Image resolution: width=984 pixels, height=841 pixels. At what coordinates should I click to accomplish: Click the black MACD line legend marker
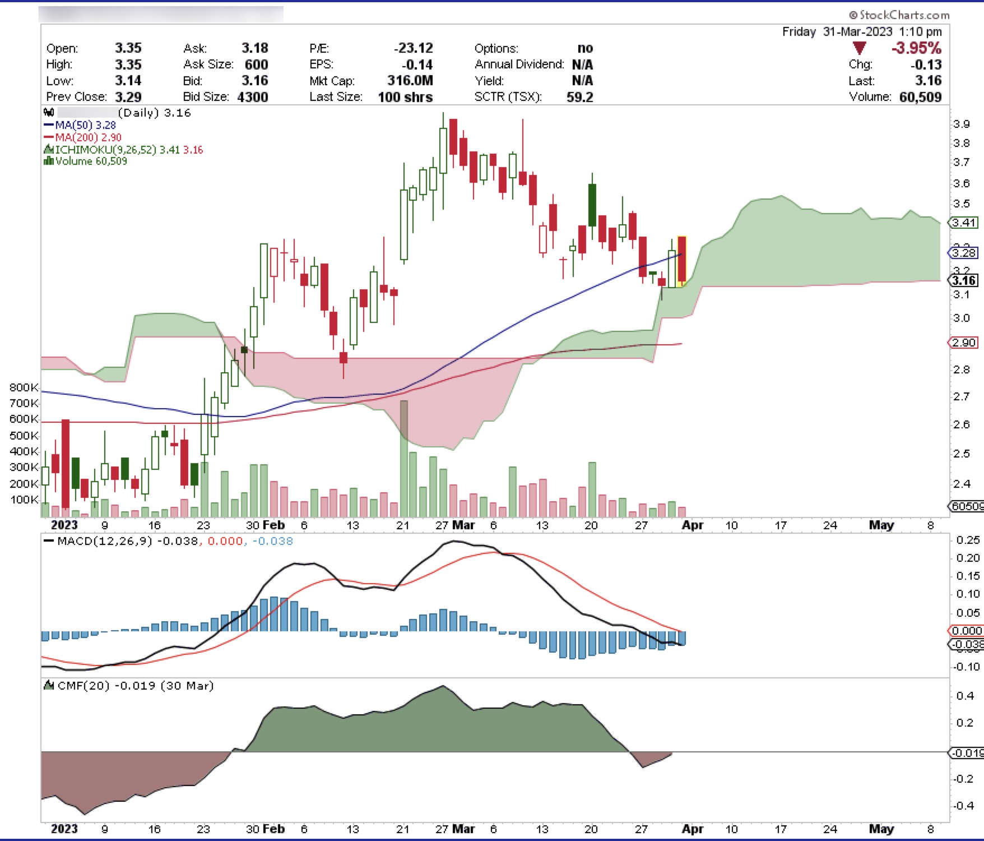(x=49, y=541)
